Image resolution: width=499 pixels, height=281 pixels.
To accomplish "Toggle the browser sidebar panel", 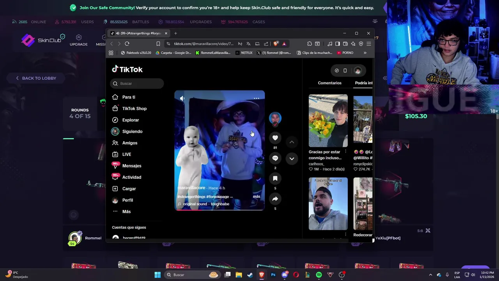I will click(x=338, y=44).
